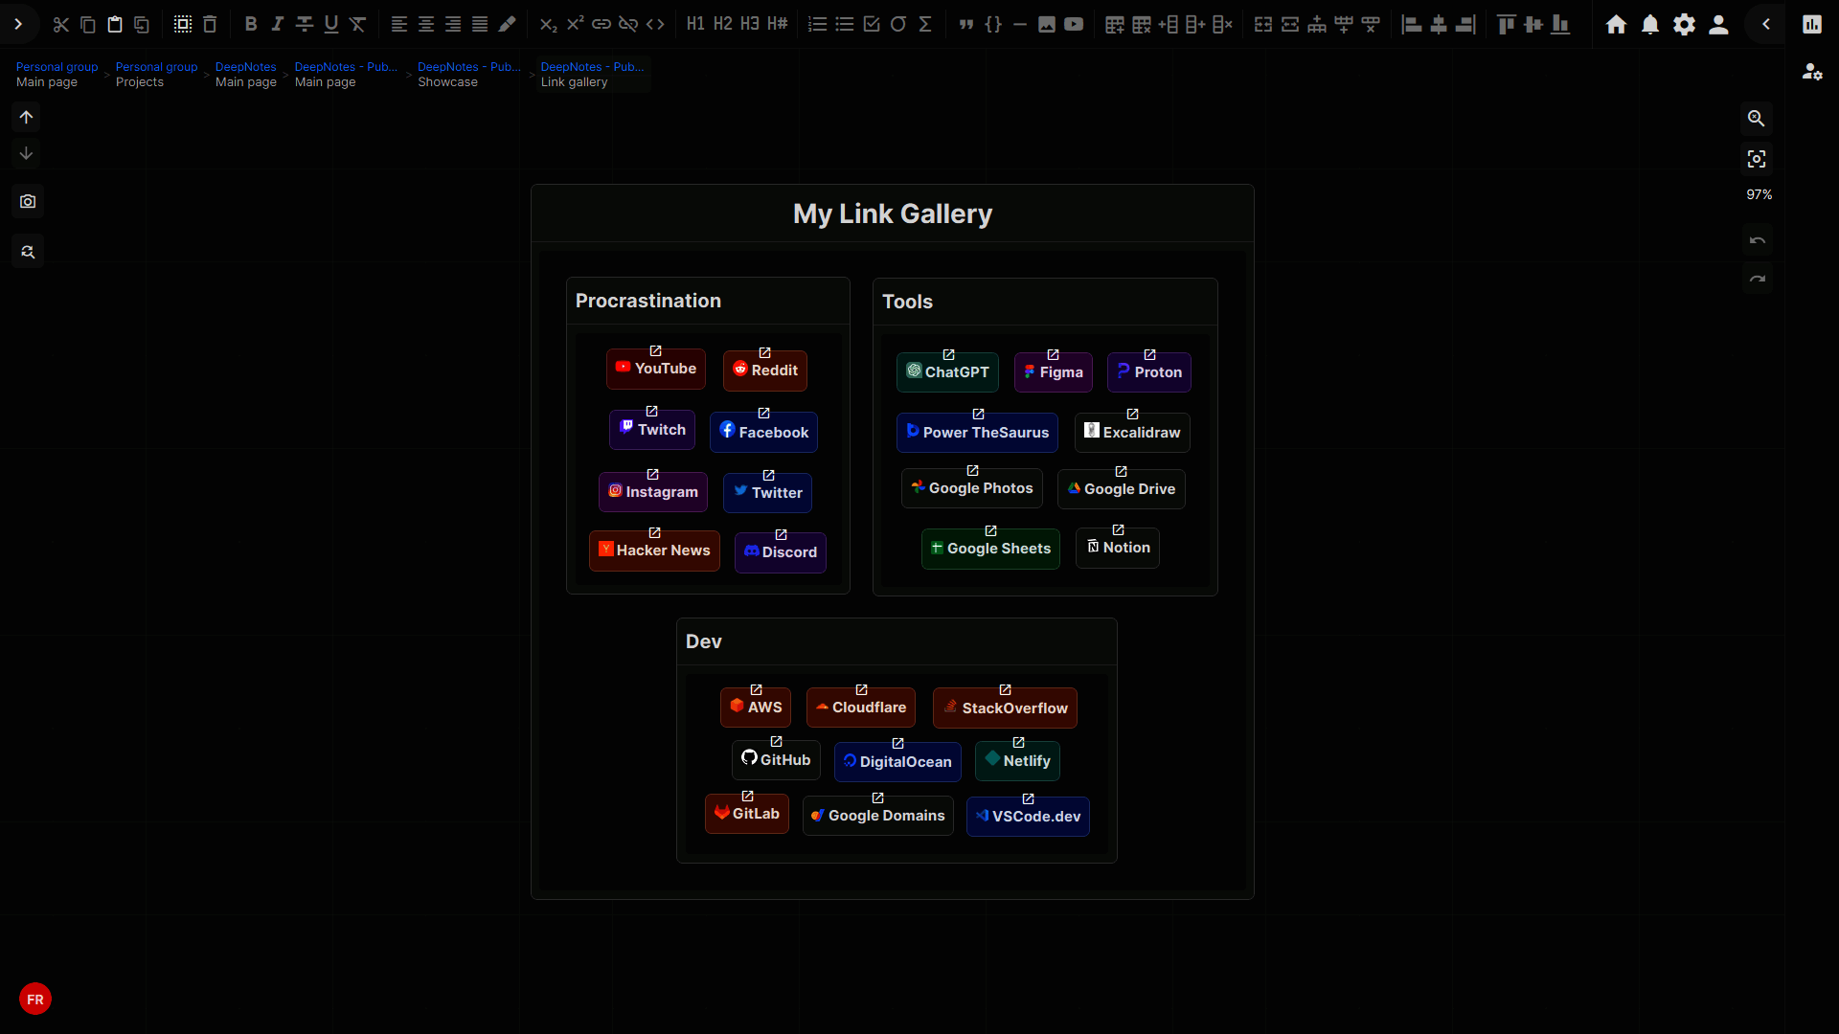Fit page to screen icon

[1756, 159]
